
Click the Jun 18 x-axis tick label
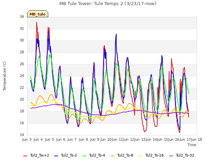point(196,139)
